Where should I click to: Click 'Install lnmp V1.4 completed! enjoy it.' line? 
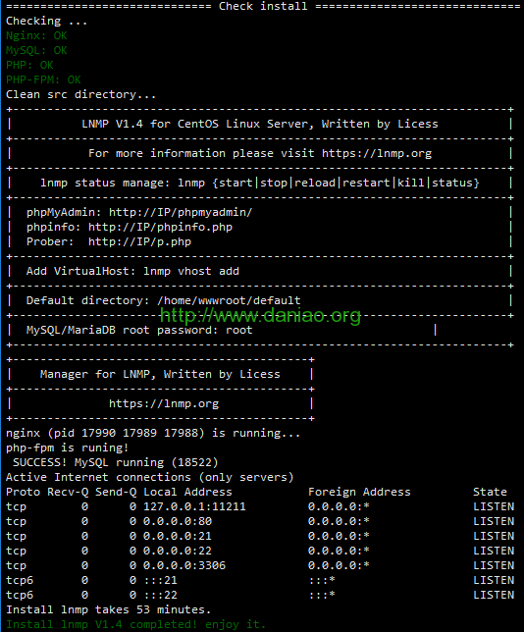[135, 624]
